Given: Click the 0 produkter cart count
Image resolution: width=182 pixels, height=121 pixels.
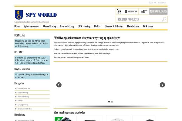Looking at the screenshot, I should 131,11.
